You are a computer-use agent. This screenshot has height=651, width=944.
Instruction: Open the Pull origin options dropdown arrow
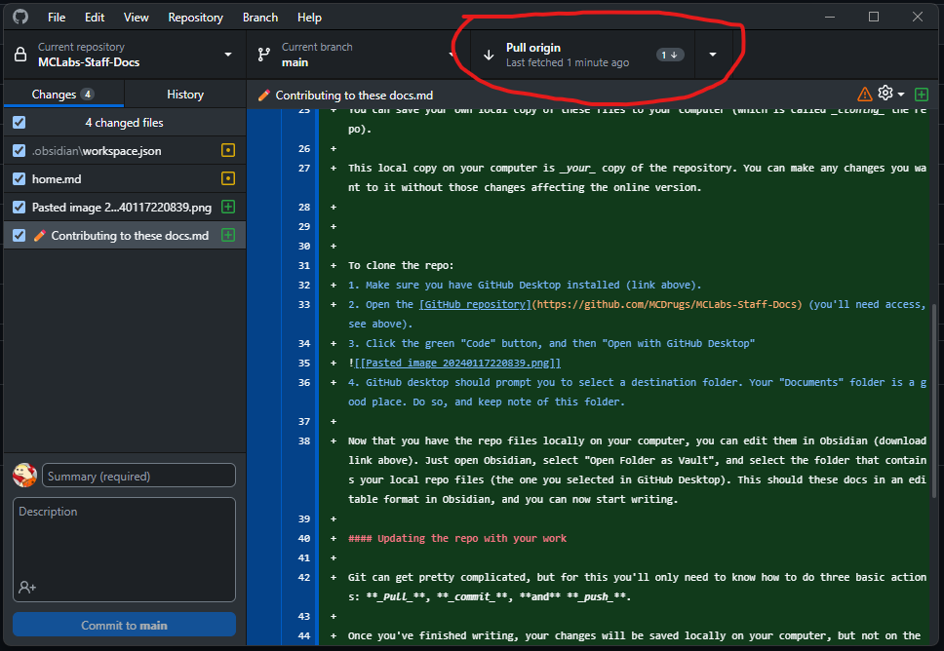coord(713,55)
